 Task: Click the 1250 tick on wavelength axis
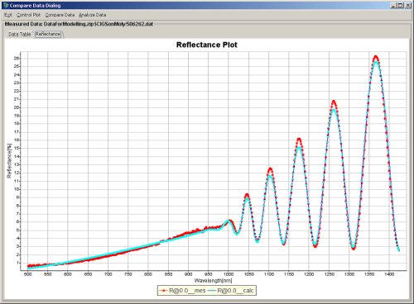coord(329,274)
